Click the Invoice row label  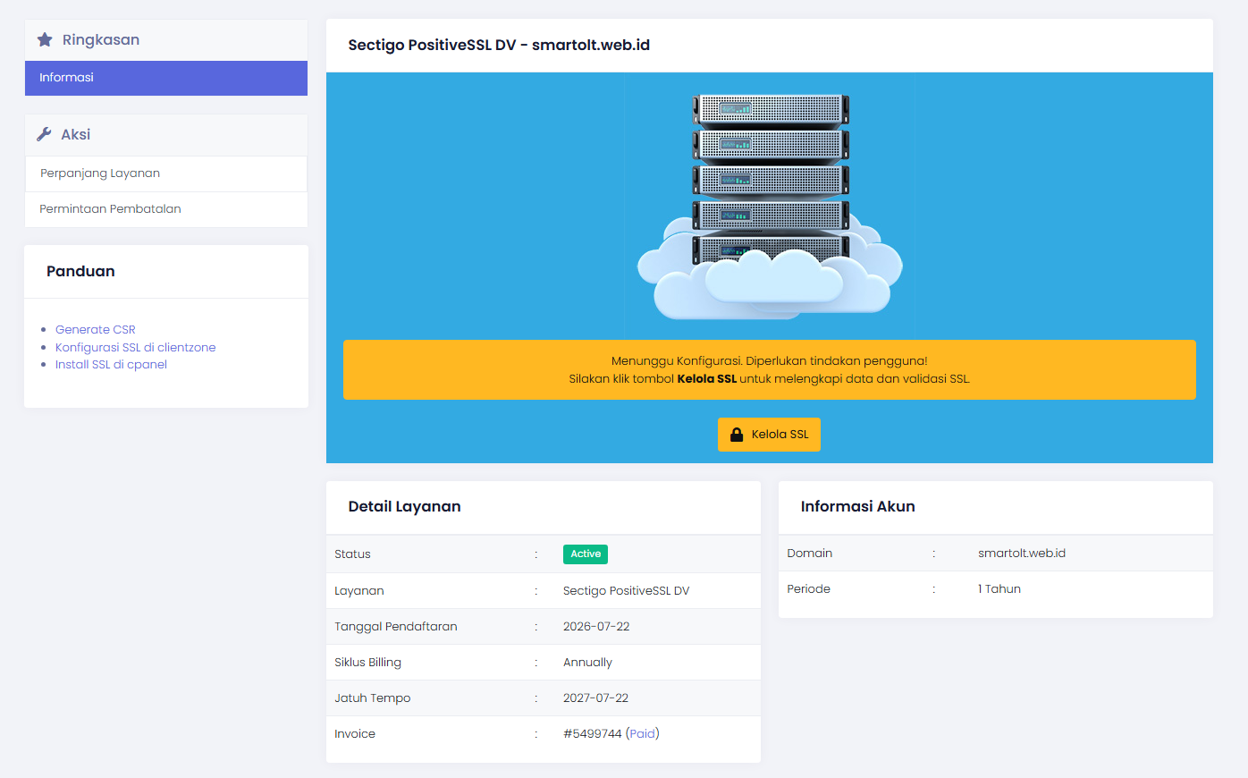(x=355, y=734)
